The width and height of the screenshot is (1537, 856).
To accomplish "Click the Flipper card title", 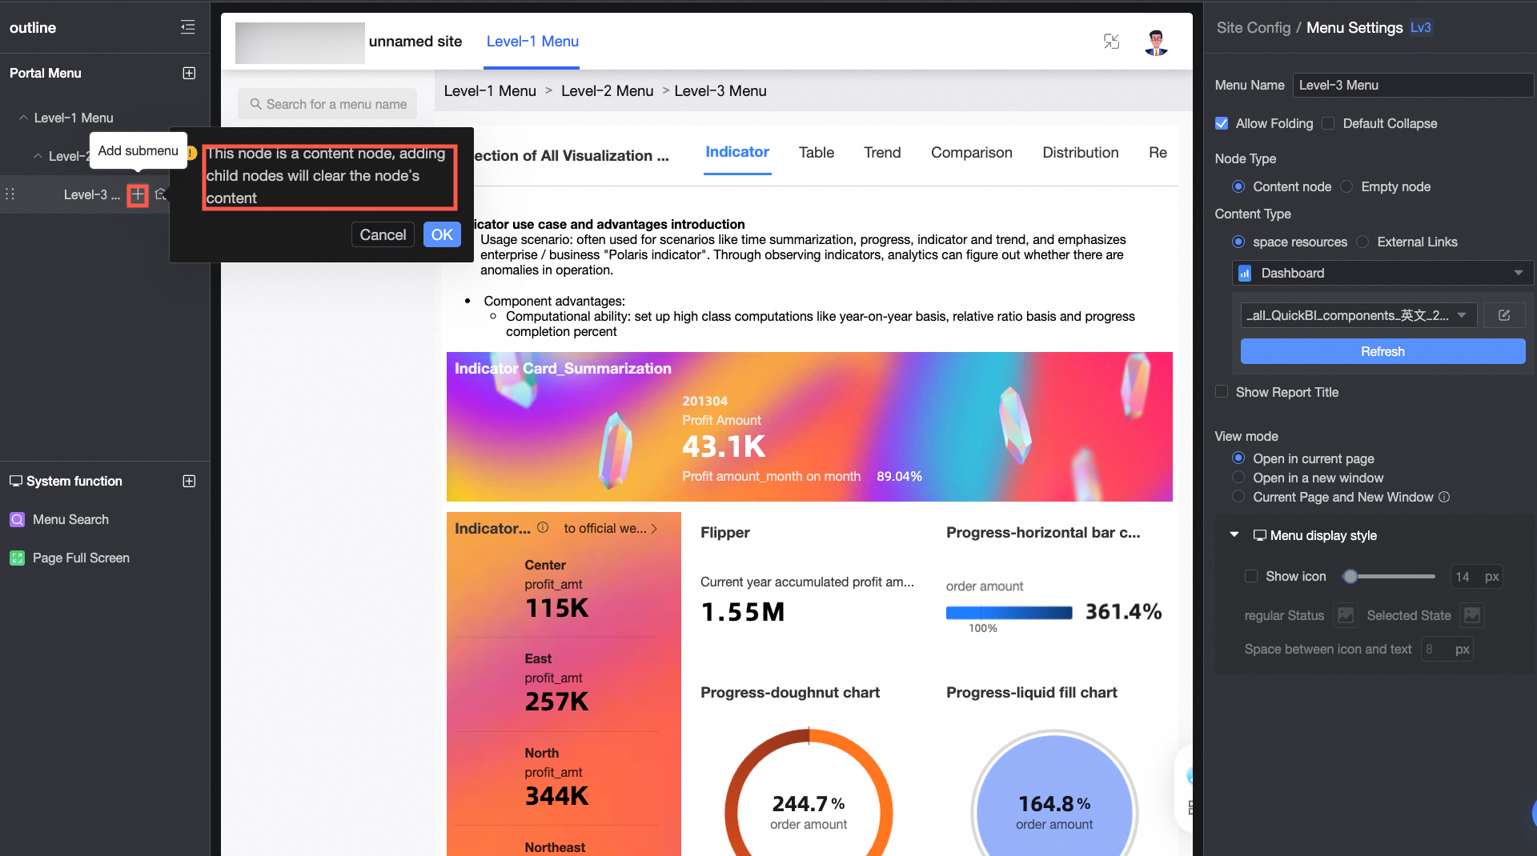I will (725, 532).
